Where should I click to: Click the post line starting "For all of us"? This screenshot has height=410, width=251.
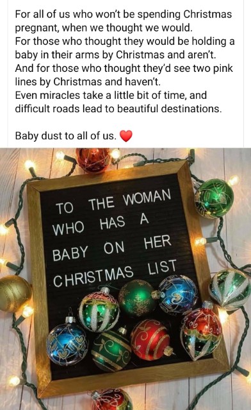123,14
